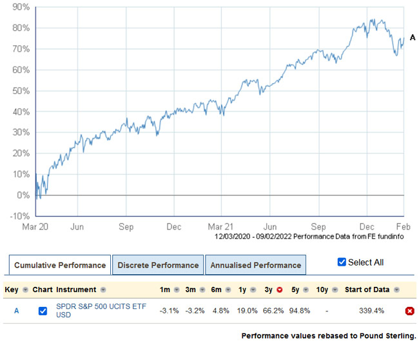Sort by the Instrument column arrow
419x341 pixels.
[x=103, y=290]
